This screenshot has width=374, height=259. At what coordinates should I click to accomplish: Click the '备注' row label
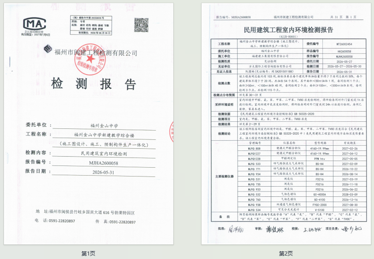(x=224, y=217)
